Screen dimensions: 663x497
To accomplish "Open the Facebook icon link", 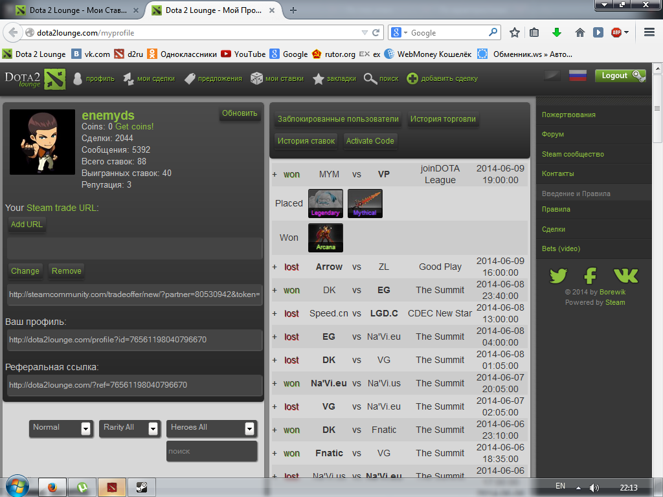I will [x=590, y=276].
